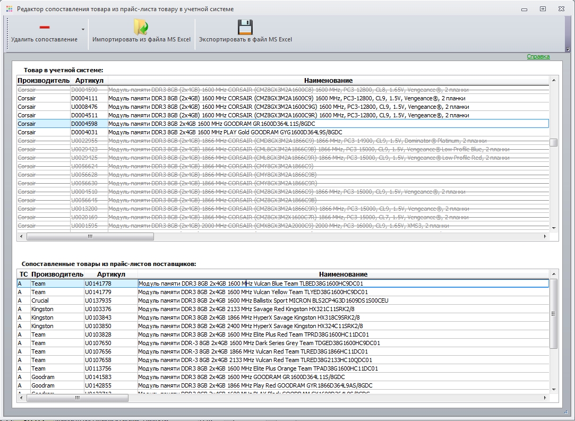Click name cell Vulcan Blue Team TLBED38G1600HC9DC01

point(343,283)
